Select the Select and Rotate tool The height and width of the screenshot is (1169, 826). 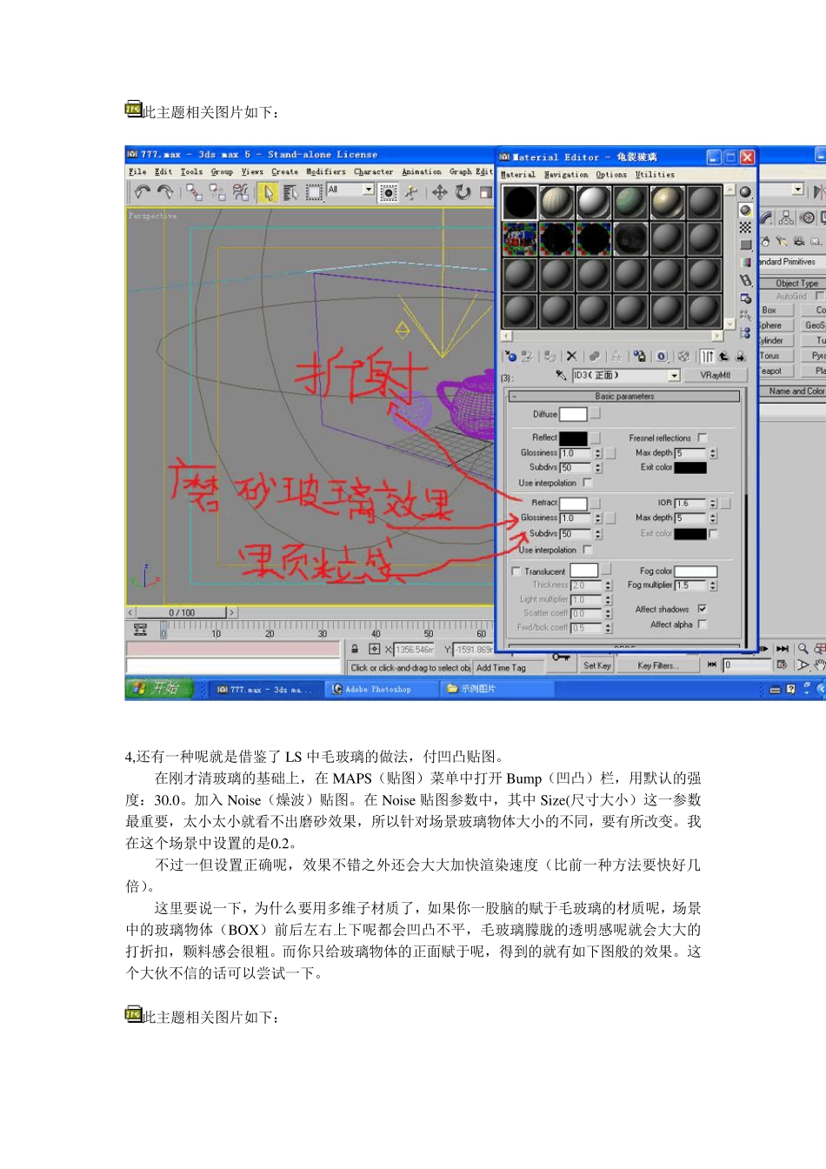pos(463,192)
